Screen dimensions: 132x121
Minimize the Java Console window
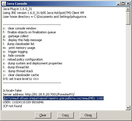click(118, 4)
